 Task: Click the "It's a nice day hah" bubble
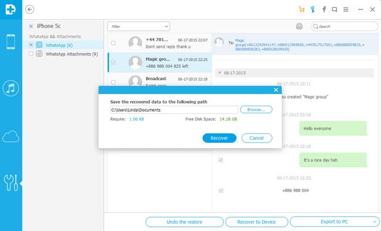[x=333, y=160]
